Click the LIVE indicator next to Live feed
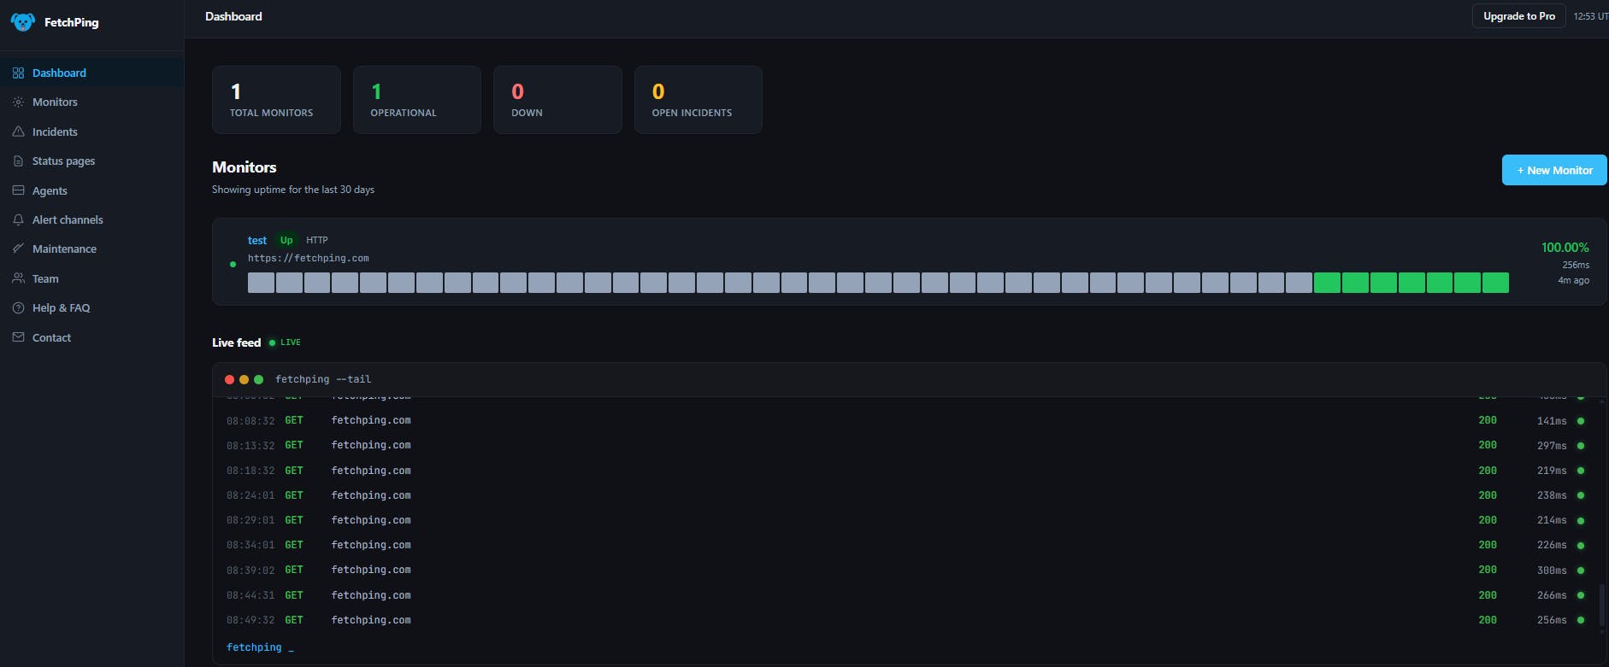 285,342
